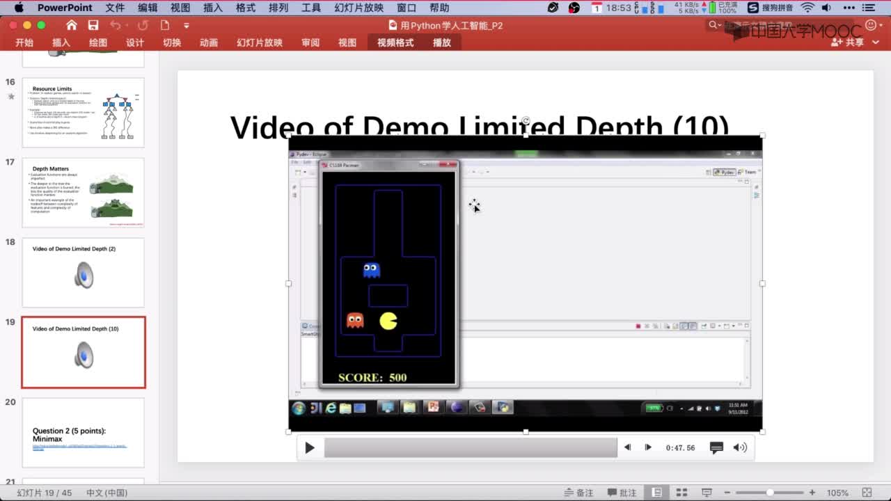Viewport: 891px width, 501px height.
Task: Step the video back one frame
Action: [627, 447]
